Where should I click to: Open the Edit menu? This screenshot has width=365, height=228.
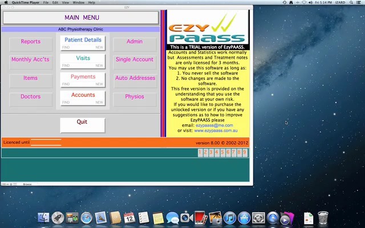pos(55,2)
